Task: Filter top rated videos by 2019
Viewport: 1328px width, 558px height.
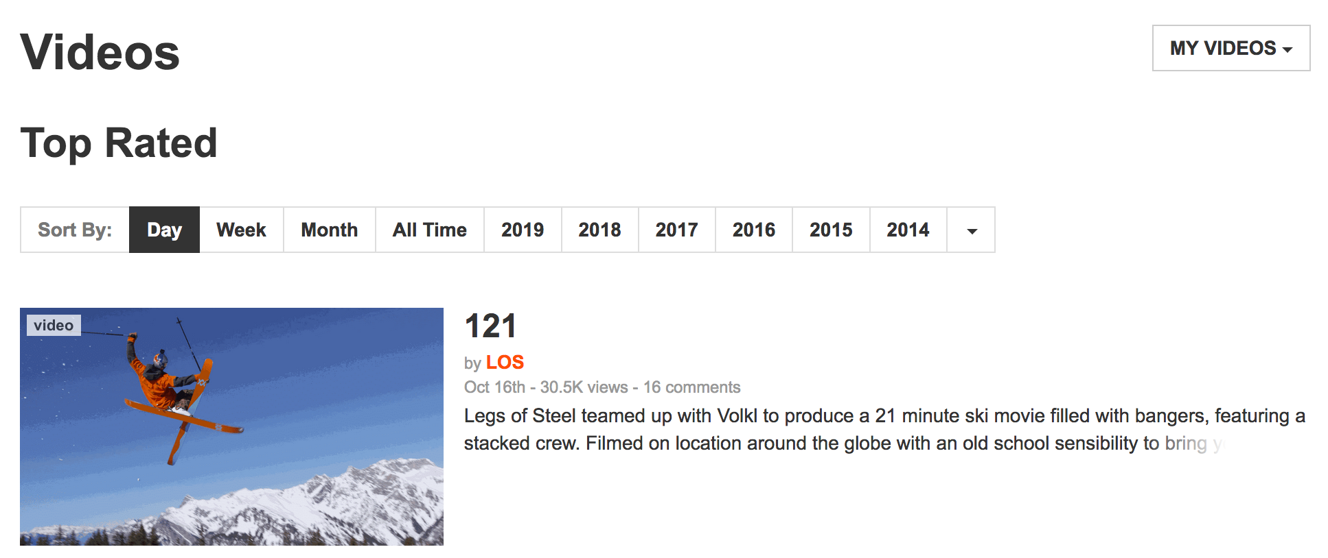Action: [522, 230]
